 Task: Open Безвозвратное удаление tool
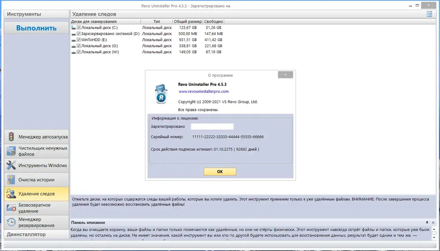tap(37, 208)
